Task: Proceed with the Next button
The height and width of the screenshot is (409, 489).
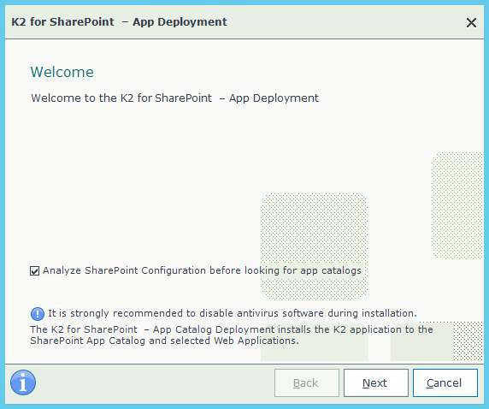Action: click(376, 382)
